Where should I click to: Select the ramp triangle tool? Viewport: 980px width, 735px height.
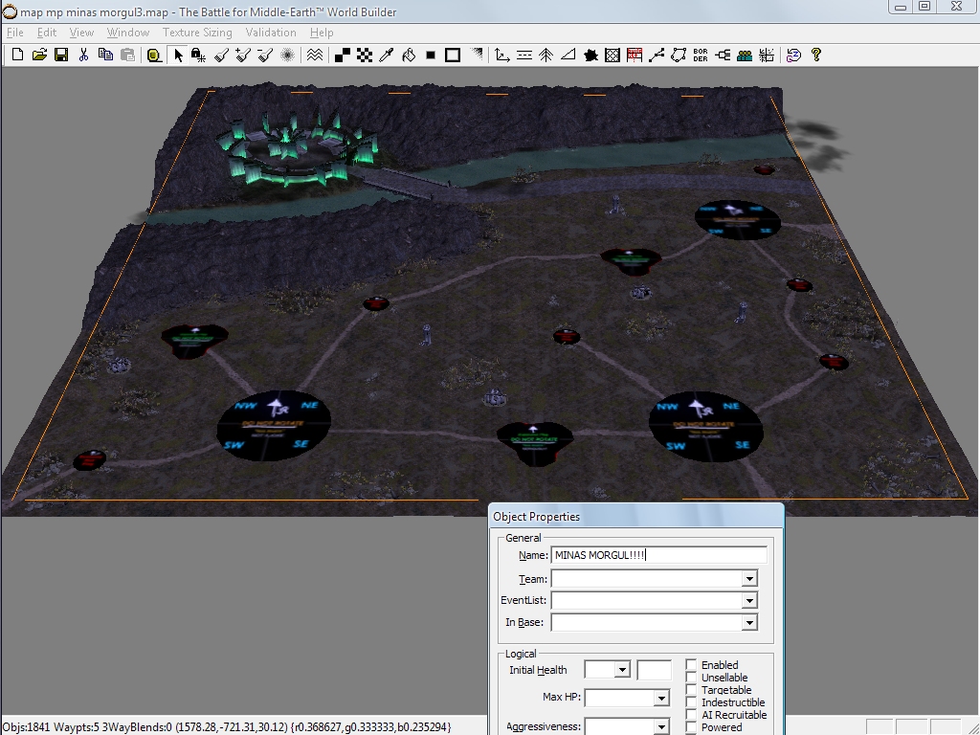[568, 55]
